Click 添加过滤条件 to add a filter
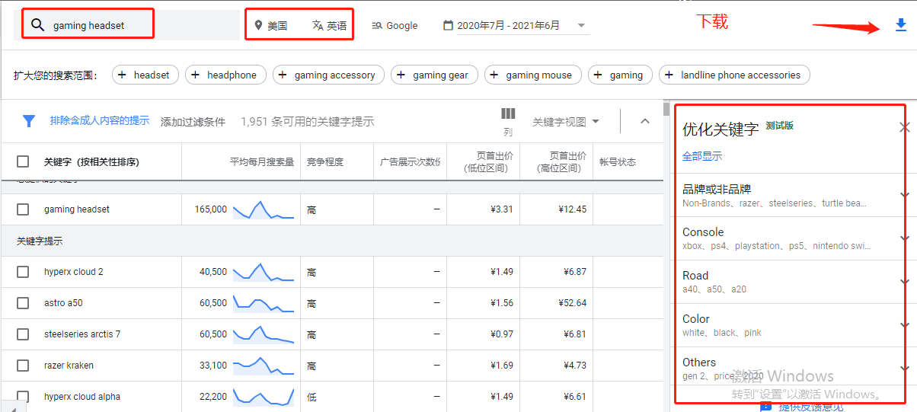The height and width of the screenshot is (412, 917). click(x=193, y=121)
